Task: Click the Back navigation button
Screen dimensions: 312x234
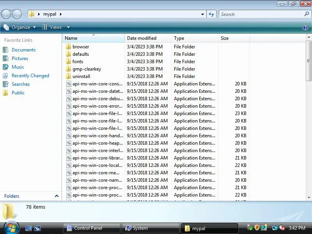Action: 6,14
